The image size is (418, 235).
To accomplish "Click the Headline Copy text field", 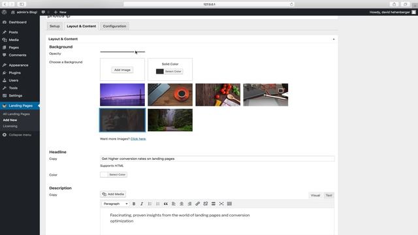I will tap(217, 159).
